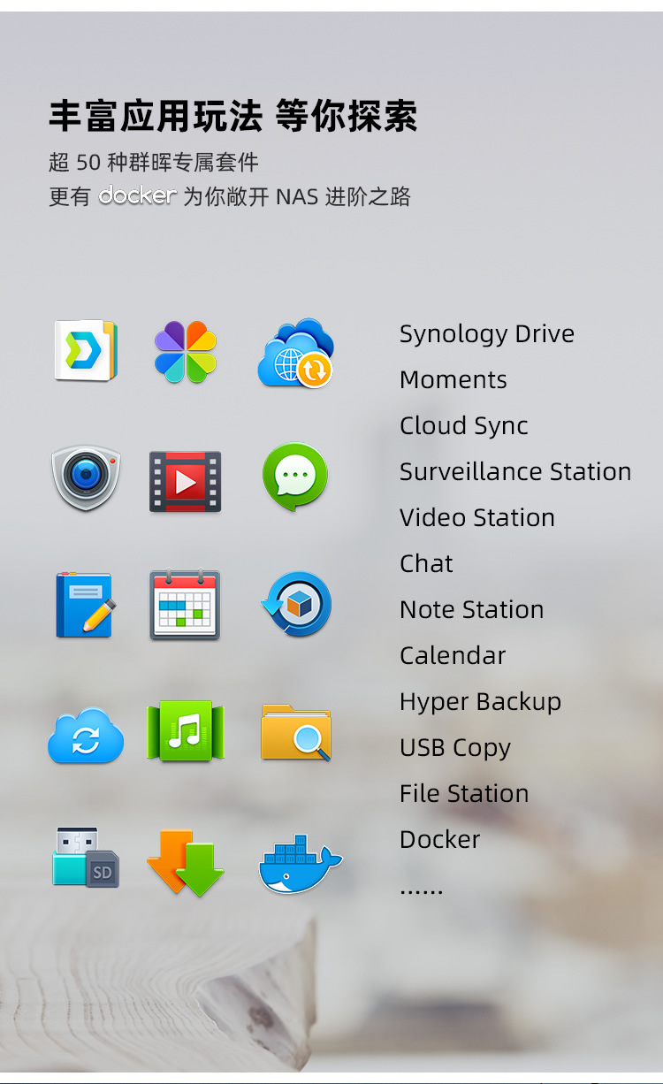Screen dimensions: 663x1084
Task: Click the heading "丰富应用玩法 等你探索"
Action: pyautogui.click(x=233, y=116)
